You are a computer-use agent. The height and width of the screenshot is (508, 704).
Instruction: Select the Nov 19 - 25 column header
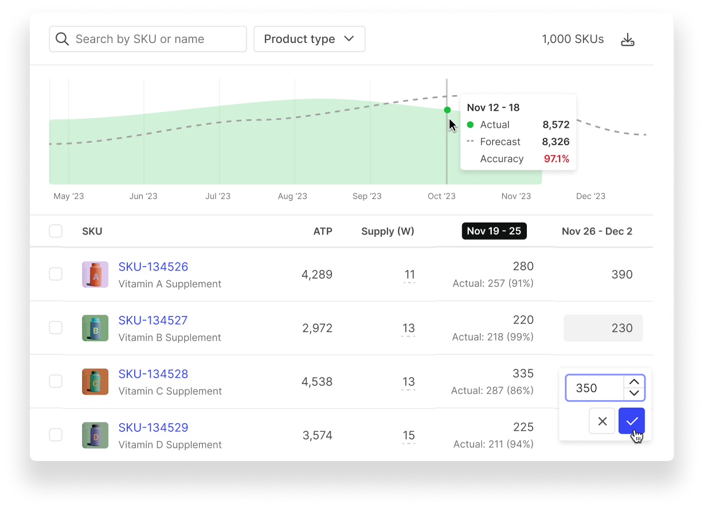[494, 231]
